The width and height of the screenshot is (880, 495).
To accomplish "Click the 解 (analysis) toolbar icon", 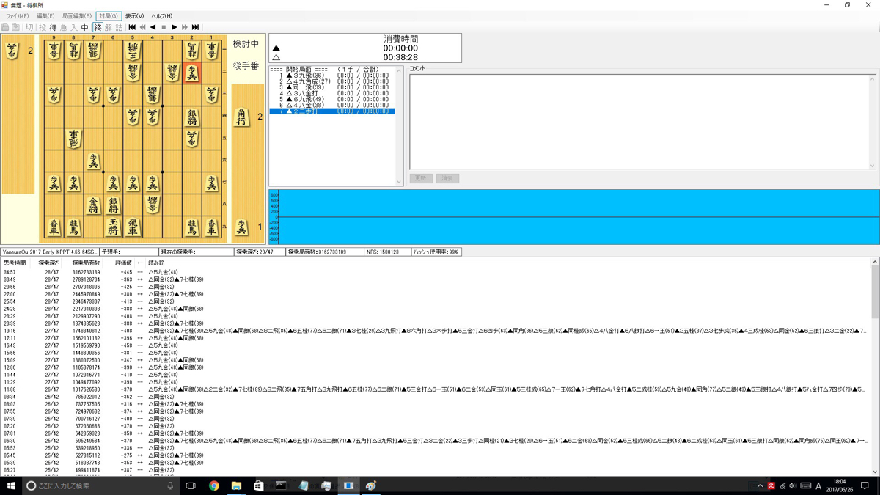I will pos(109,27).
